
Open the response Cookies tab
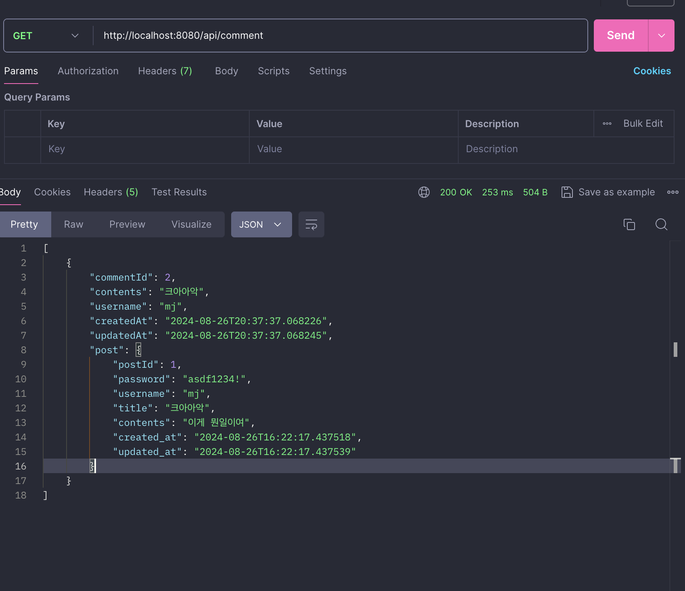point(52,192)
